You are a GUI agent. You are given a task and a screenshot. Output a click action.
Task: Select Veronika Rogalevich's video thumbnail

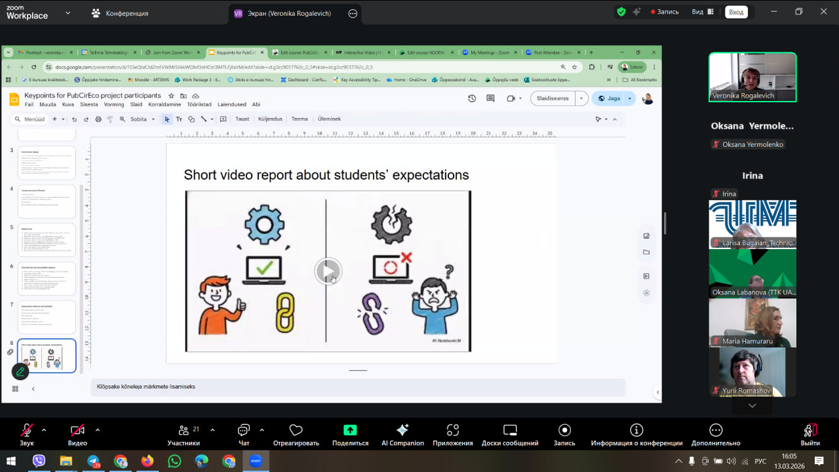click(x=752, y=77)
